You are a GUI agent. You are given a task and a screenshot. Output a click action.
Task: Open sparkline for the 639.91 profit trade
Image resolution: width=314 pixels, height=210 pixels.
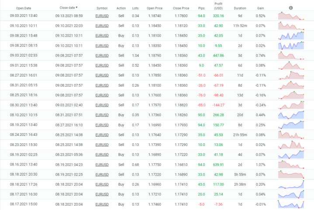[x=291, y=164]
